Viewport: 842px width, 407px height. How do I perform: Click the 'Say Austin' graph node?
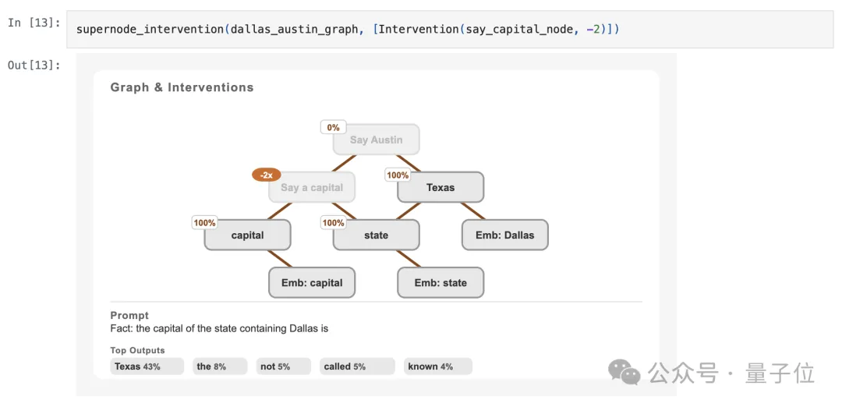[x=376, y=140]
